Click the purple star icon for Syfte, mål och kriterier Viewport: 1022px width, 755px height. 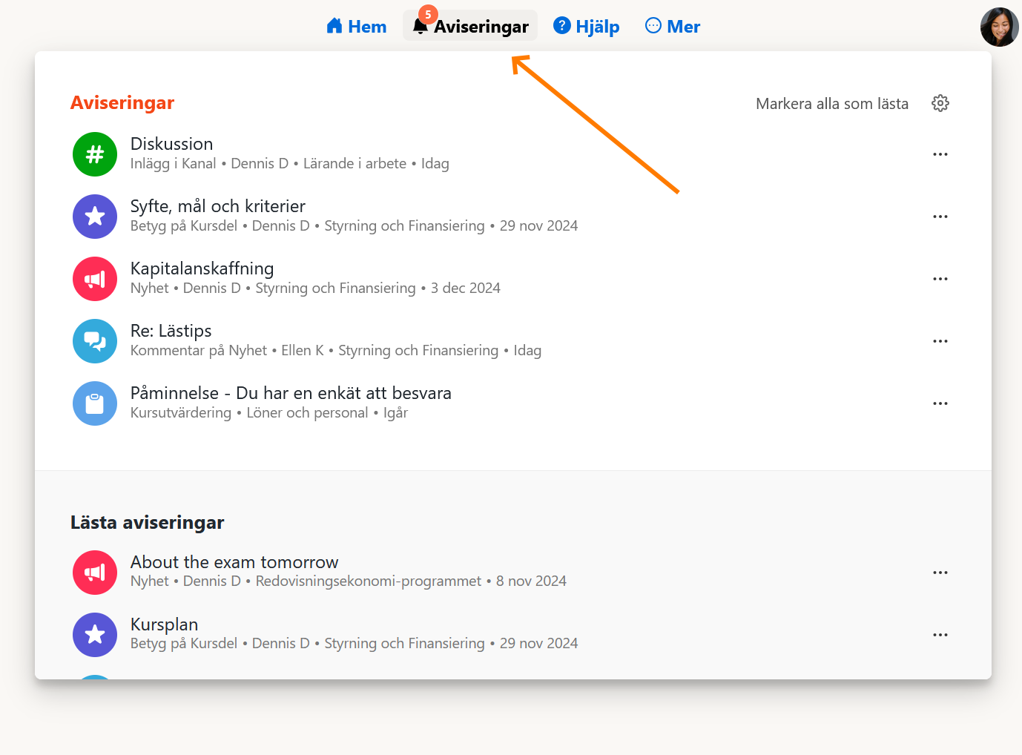point(95,217)
